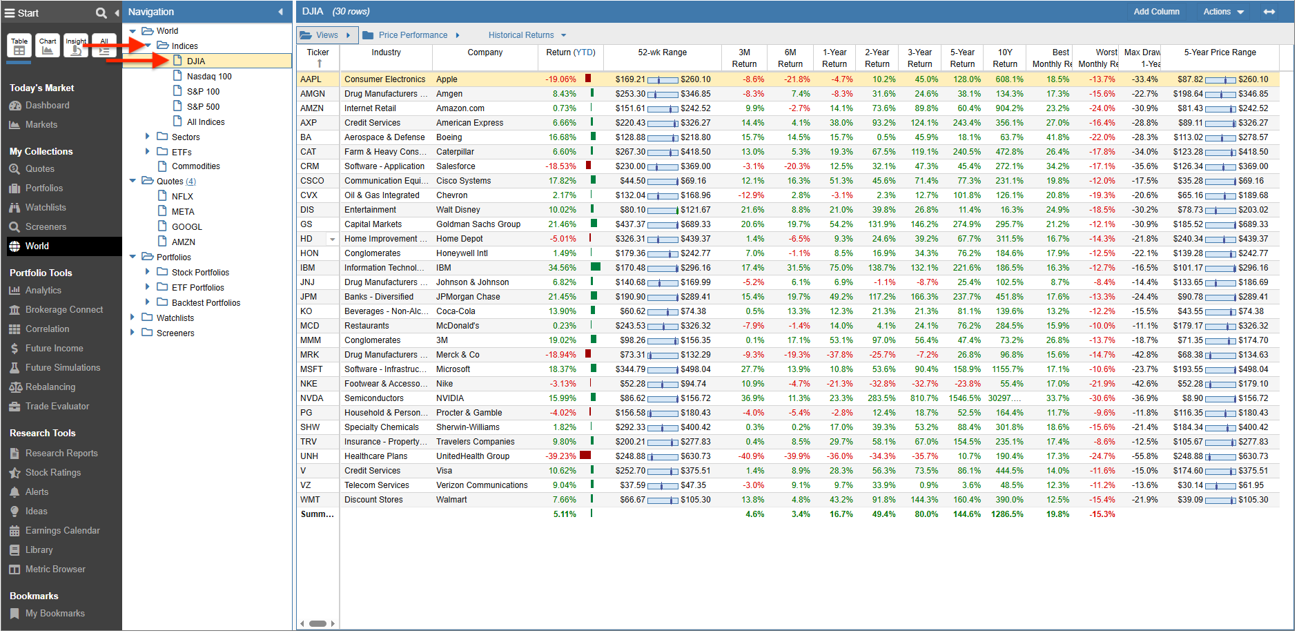Image resolution: width=1299 pixels, height=633 pixels.
Task: Collapse the World folder in Navigation
Action: [x=133, y=31]
